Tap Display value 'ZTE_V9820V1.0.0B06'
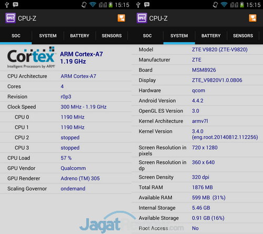Screen dimensions: 263x234 pos(217,80)
